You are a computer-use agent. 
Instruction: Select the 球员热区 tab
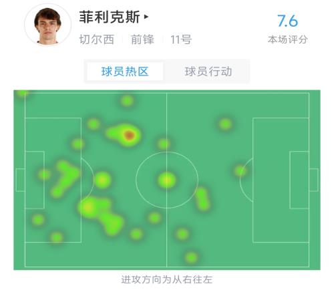click(x=125, y=71)
